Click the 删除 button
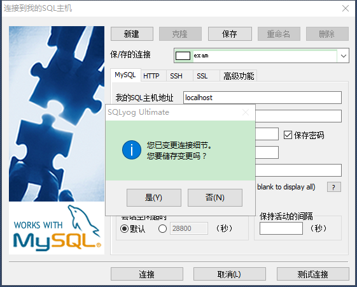 [x=327, y=34]
